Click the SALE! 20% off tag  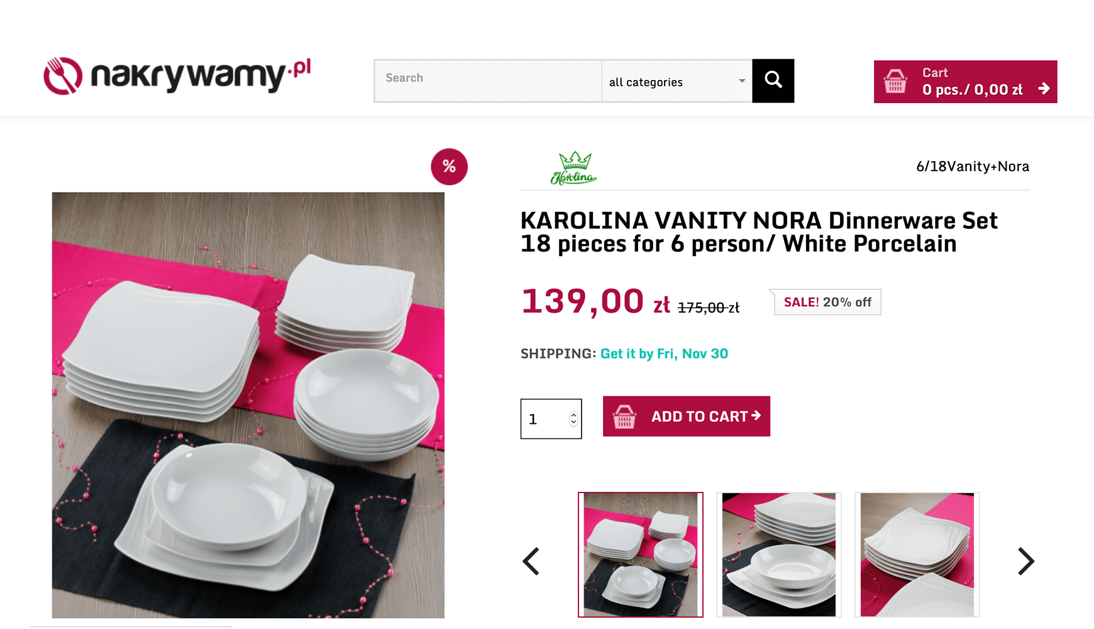pos(827,303)
